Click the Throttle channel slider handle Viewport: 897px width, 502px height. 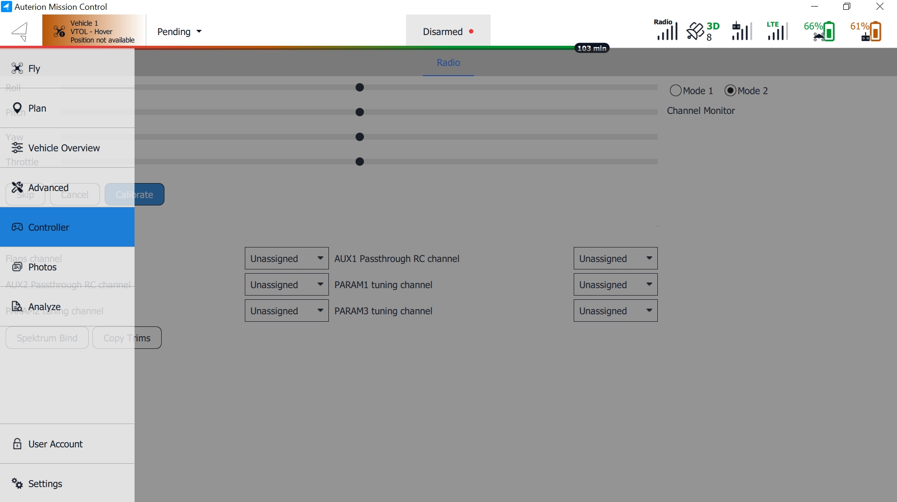(360, 162)
